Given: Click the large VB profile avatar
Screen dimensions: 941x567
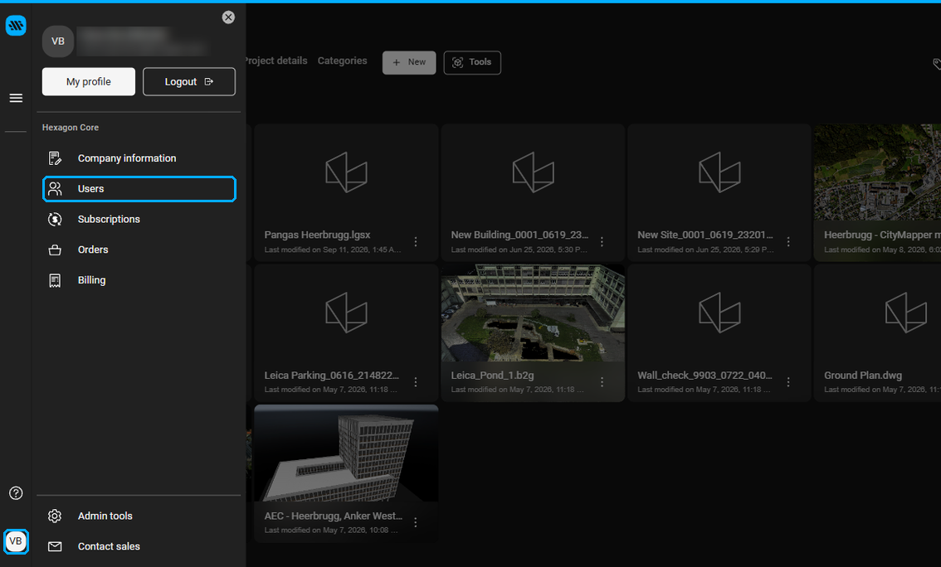Looking at the screenshot, I should tap(57, 41).
